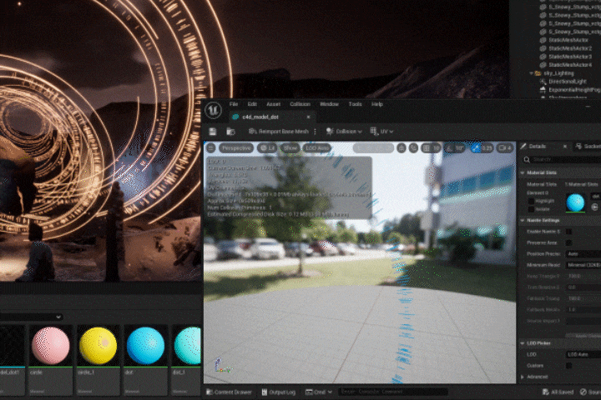The width and height of the screenshot is (601, 400).
Task: Toggle the Custom checkbox in LOD Picker
Action: coord(568,366)
